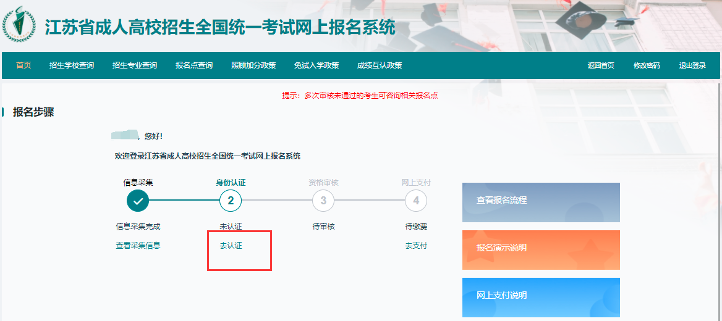
Task: Click the completed checkmark step circle
Action: tap(138, 201)
